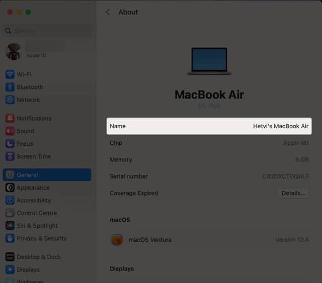Screen dimensions: 322x283
Task: Open Accessibility label
Action: [x=34, y=200]
